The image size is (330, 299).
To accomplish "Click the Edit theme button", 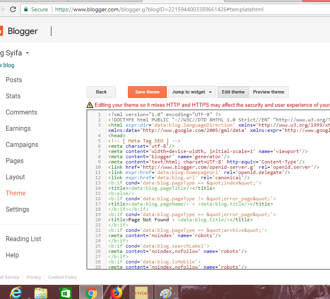I will (x=233, y=92).
